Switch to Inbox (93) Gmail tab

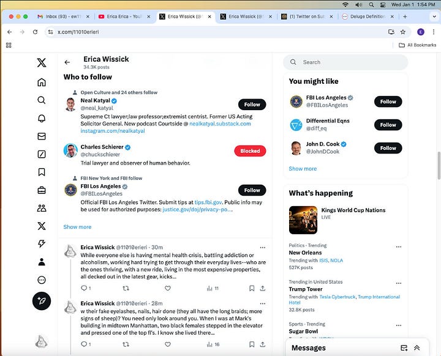point(63,17)
